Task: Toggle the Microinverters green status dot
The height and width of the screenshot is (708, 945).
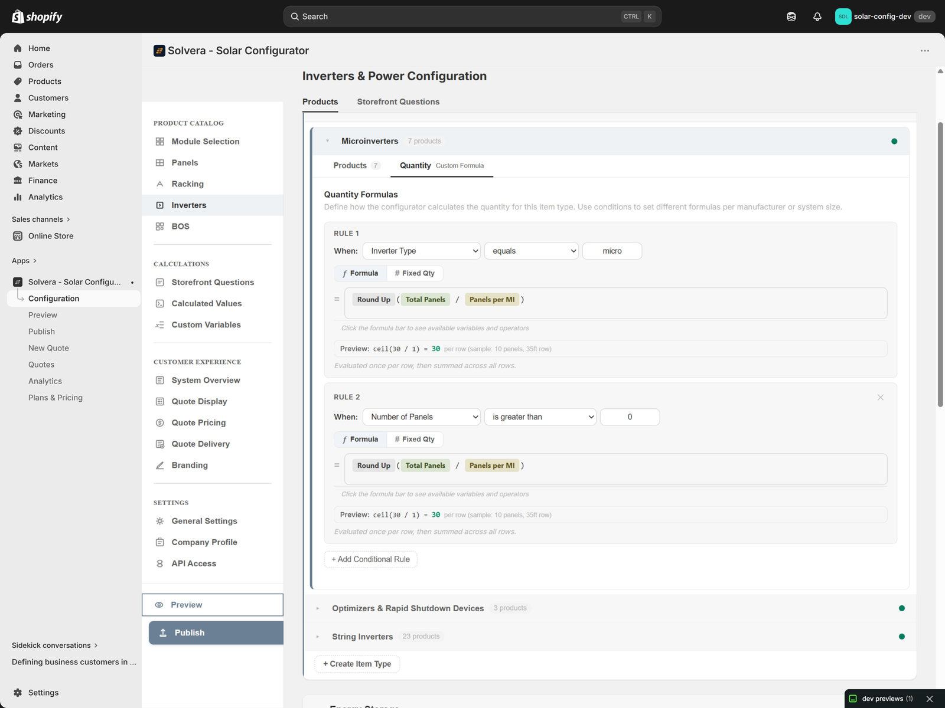Action: click(894, 141)
